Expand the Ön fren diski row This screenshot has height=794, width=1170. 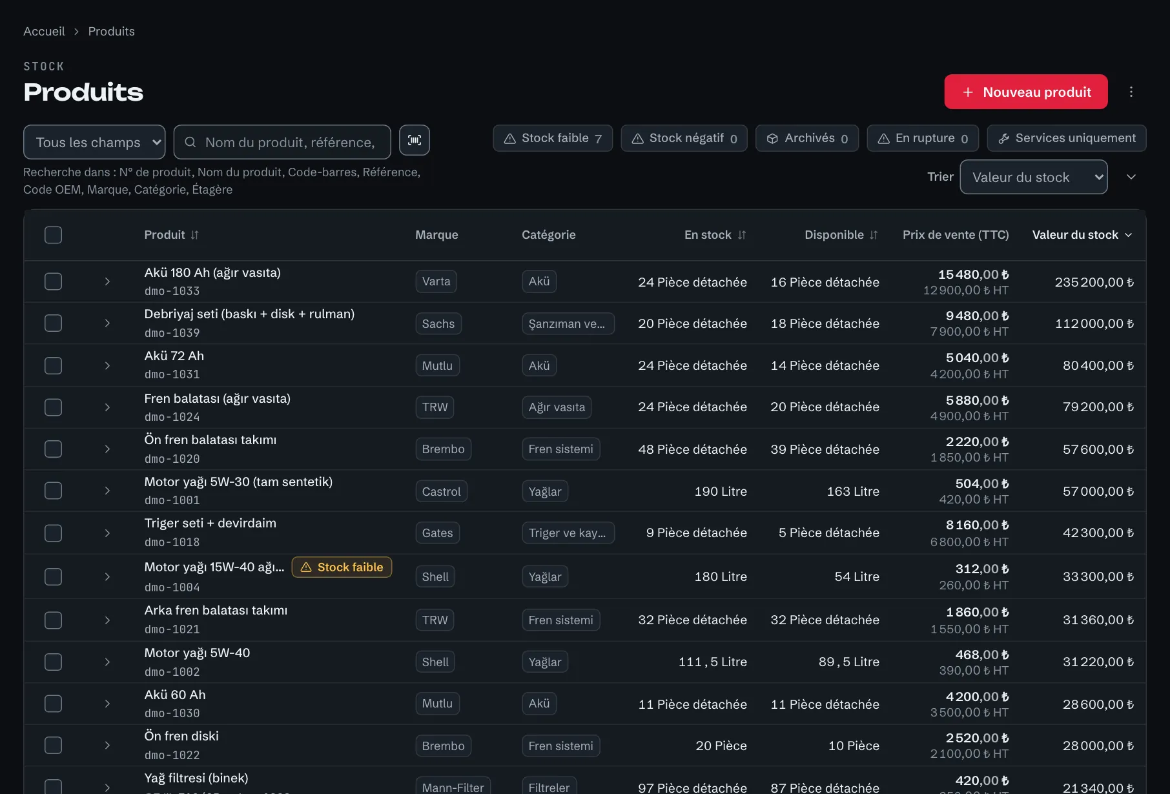pos(107,745)
